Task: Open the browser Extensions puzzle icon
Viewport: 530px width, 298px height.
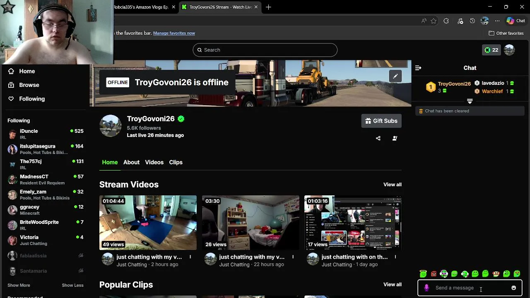Action: (446, 21)
